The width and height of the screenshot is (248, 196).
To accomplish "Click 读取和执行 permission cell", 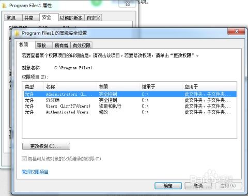I will click(110, 106).
